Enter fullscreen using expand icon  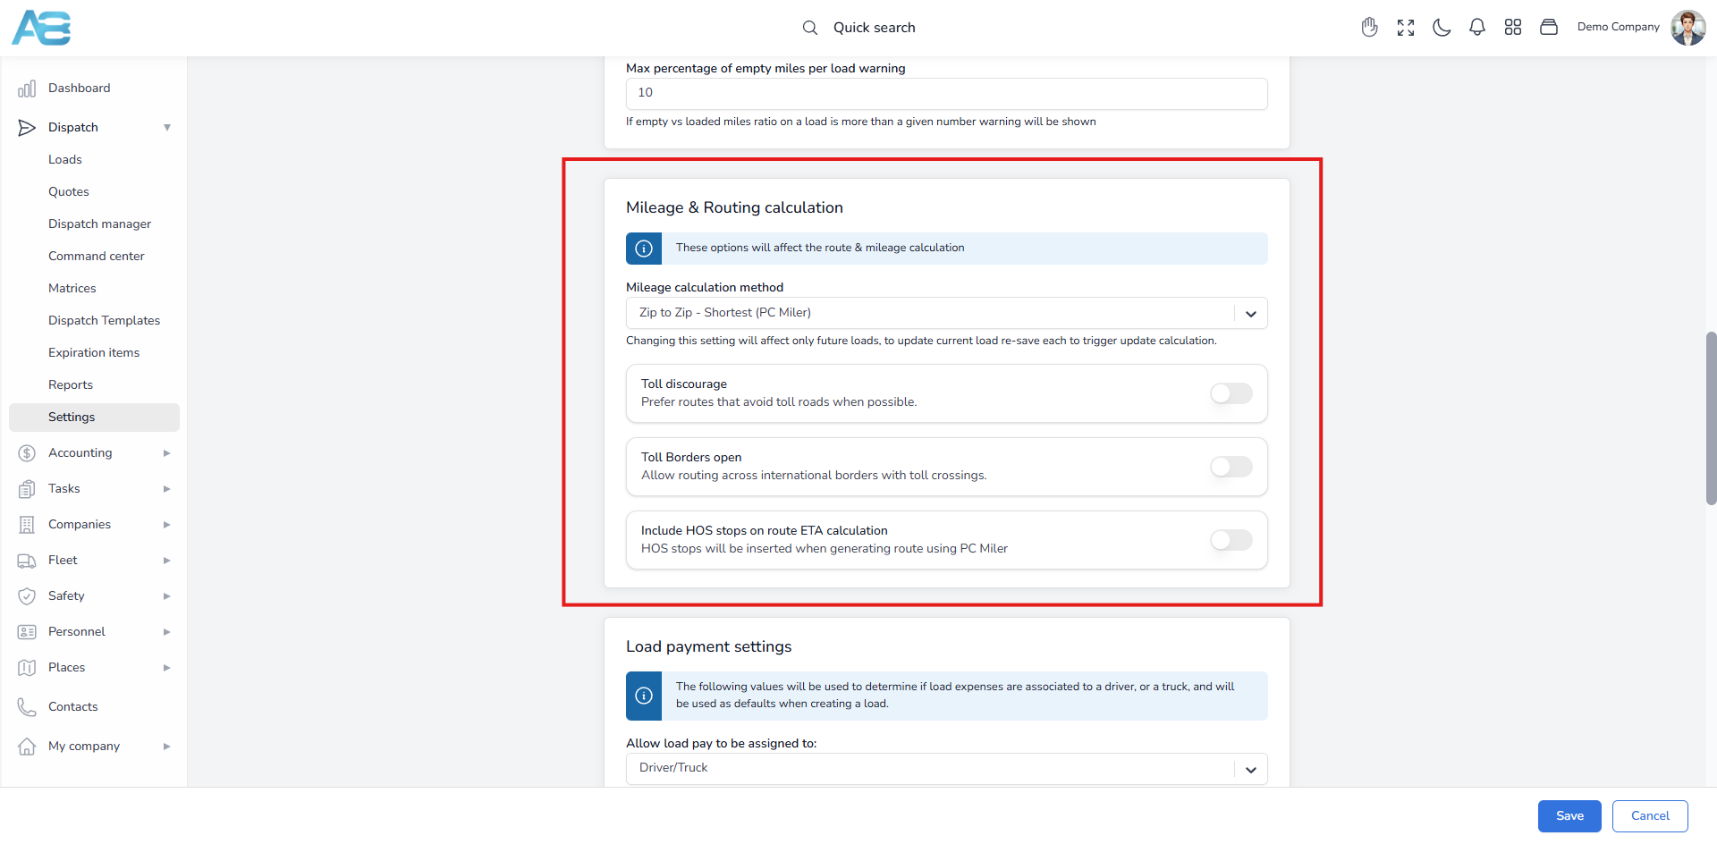[x=1405, y=28]
